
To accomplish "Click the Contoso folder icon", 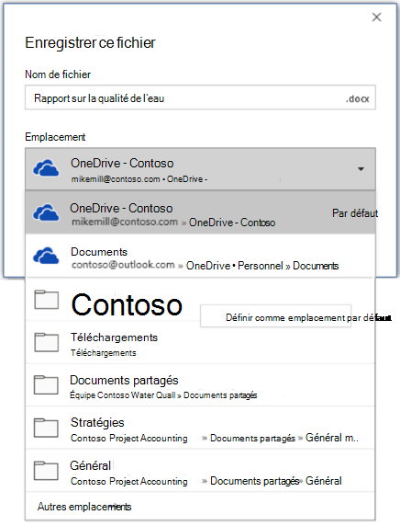I will coord(47,300).
